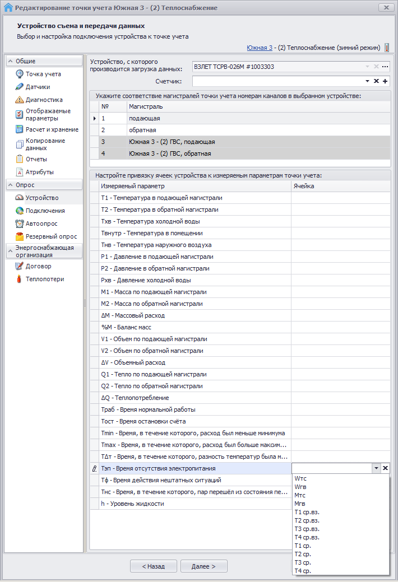Close the editing window
Screen dimensions: 398x582
coord(386,7)
